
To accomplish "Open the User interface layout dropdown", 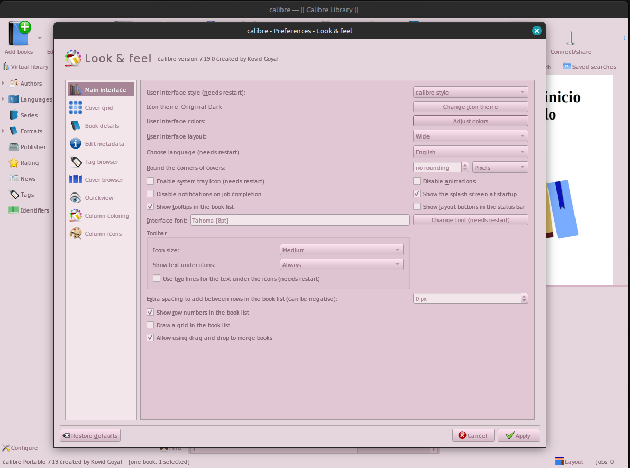I will [470, 136].
